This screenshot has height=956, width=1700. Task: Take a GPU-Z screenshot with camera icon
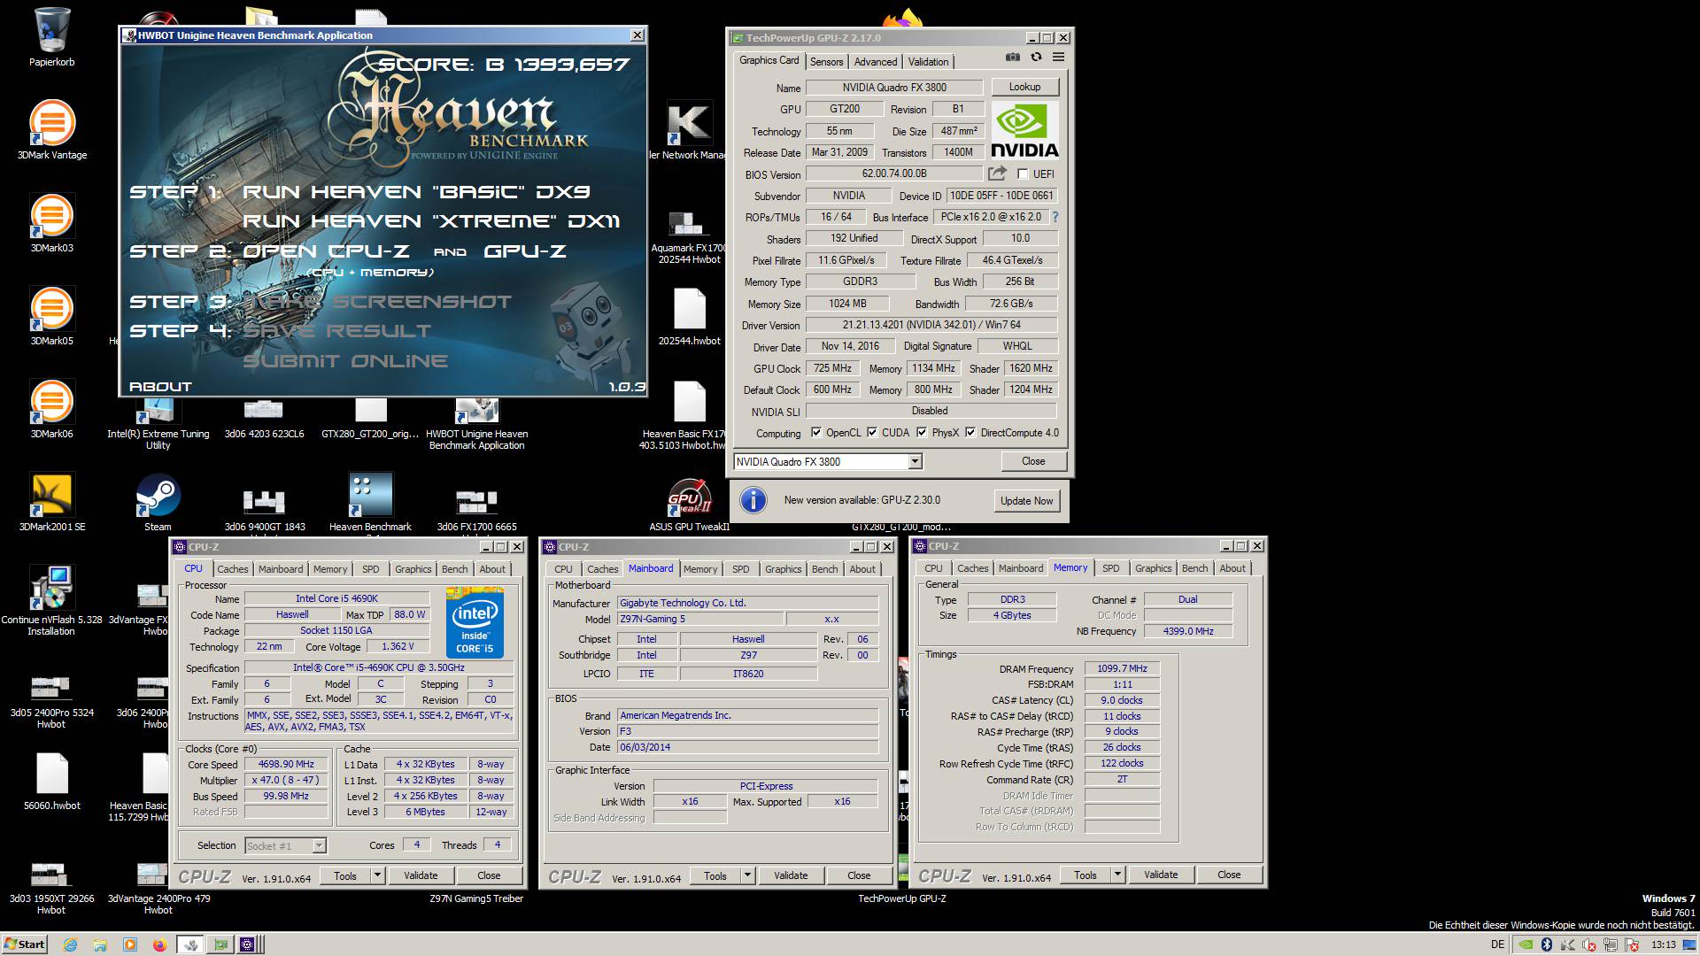point(1013,57)
